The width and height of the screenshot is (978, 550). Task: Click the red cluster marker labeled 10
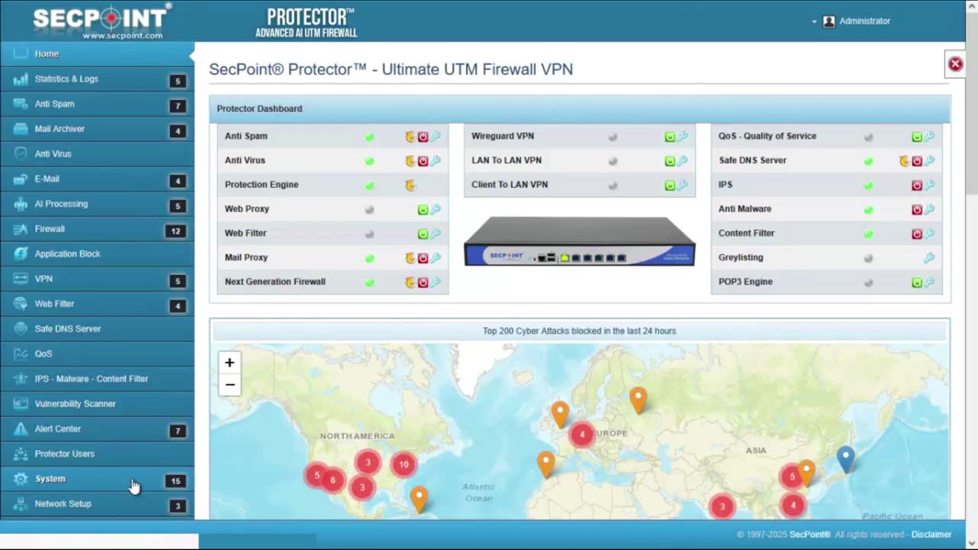[x=403, y=464]
